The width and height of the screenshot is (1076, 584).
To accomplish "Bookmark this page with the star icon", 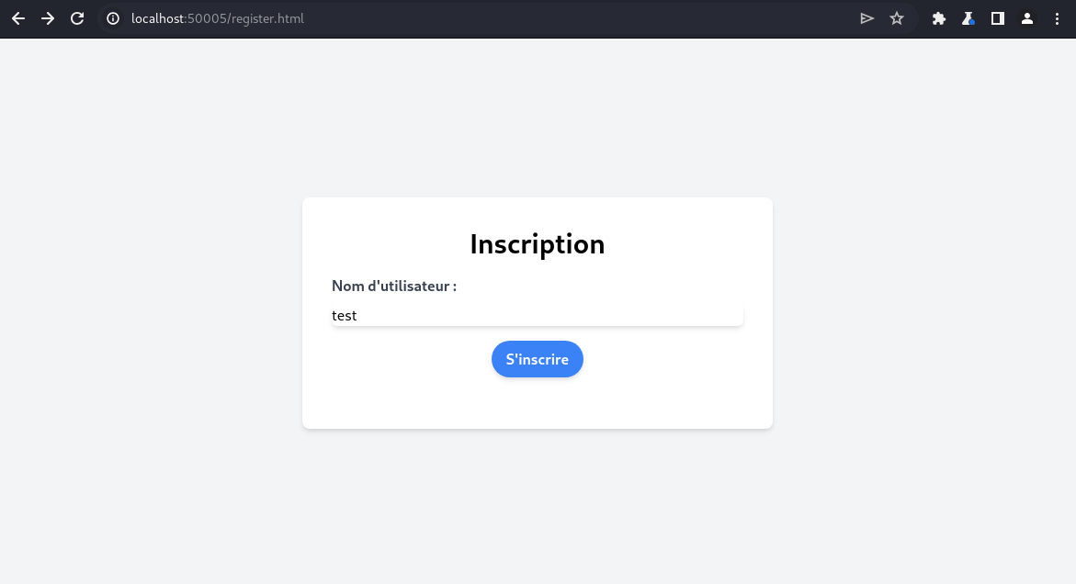I will tap(897, 18).
